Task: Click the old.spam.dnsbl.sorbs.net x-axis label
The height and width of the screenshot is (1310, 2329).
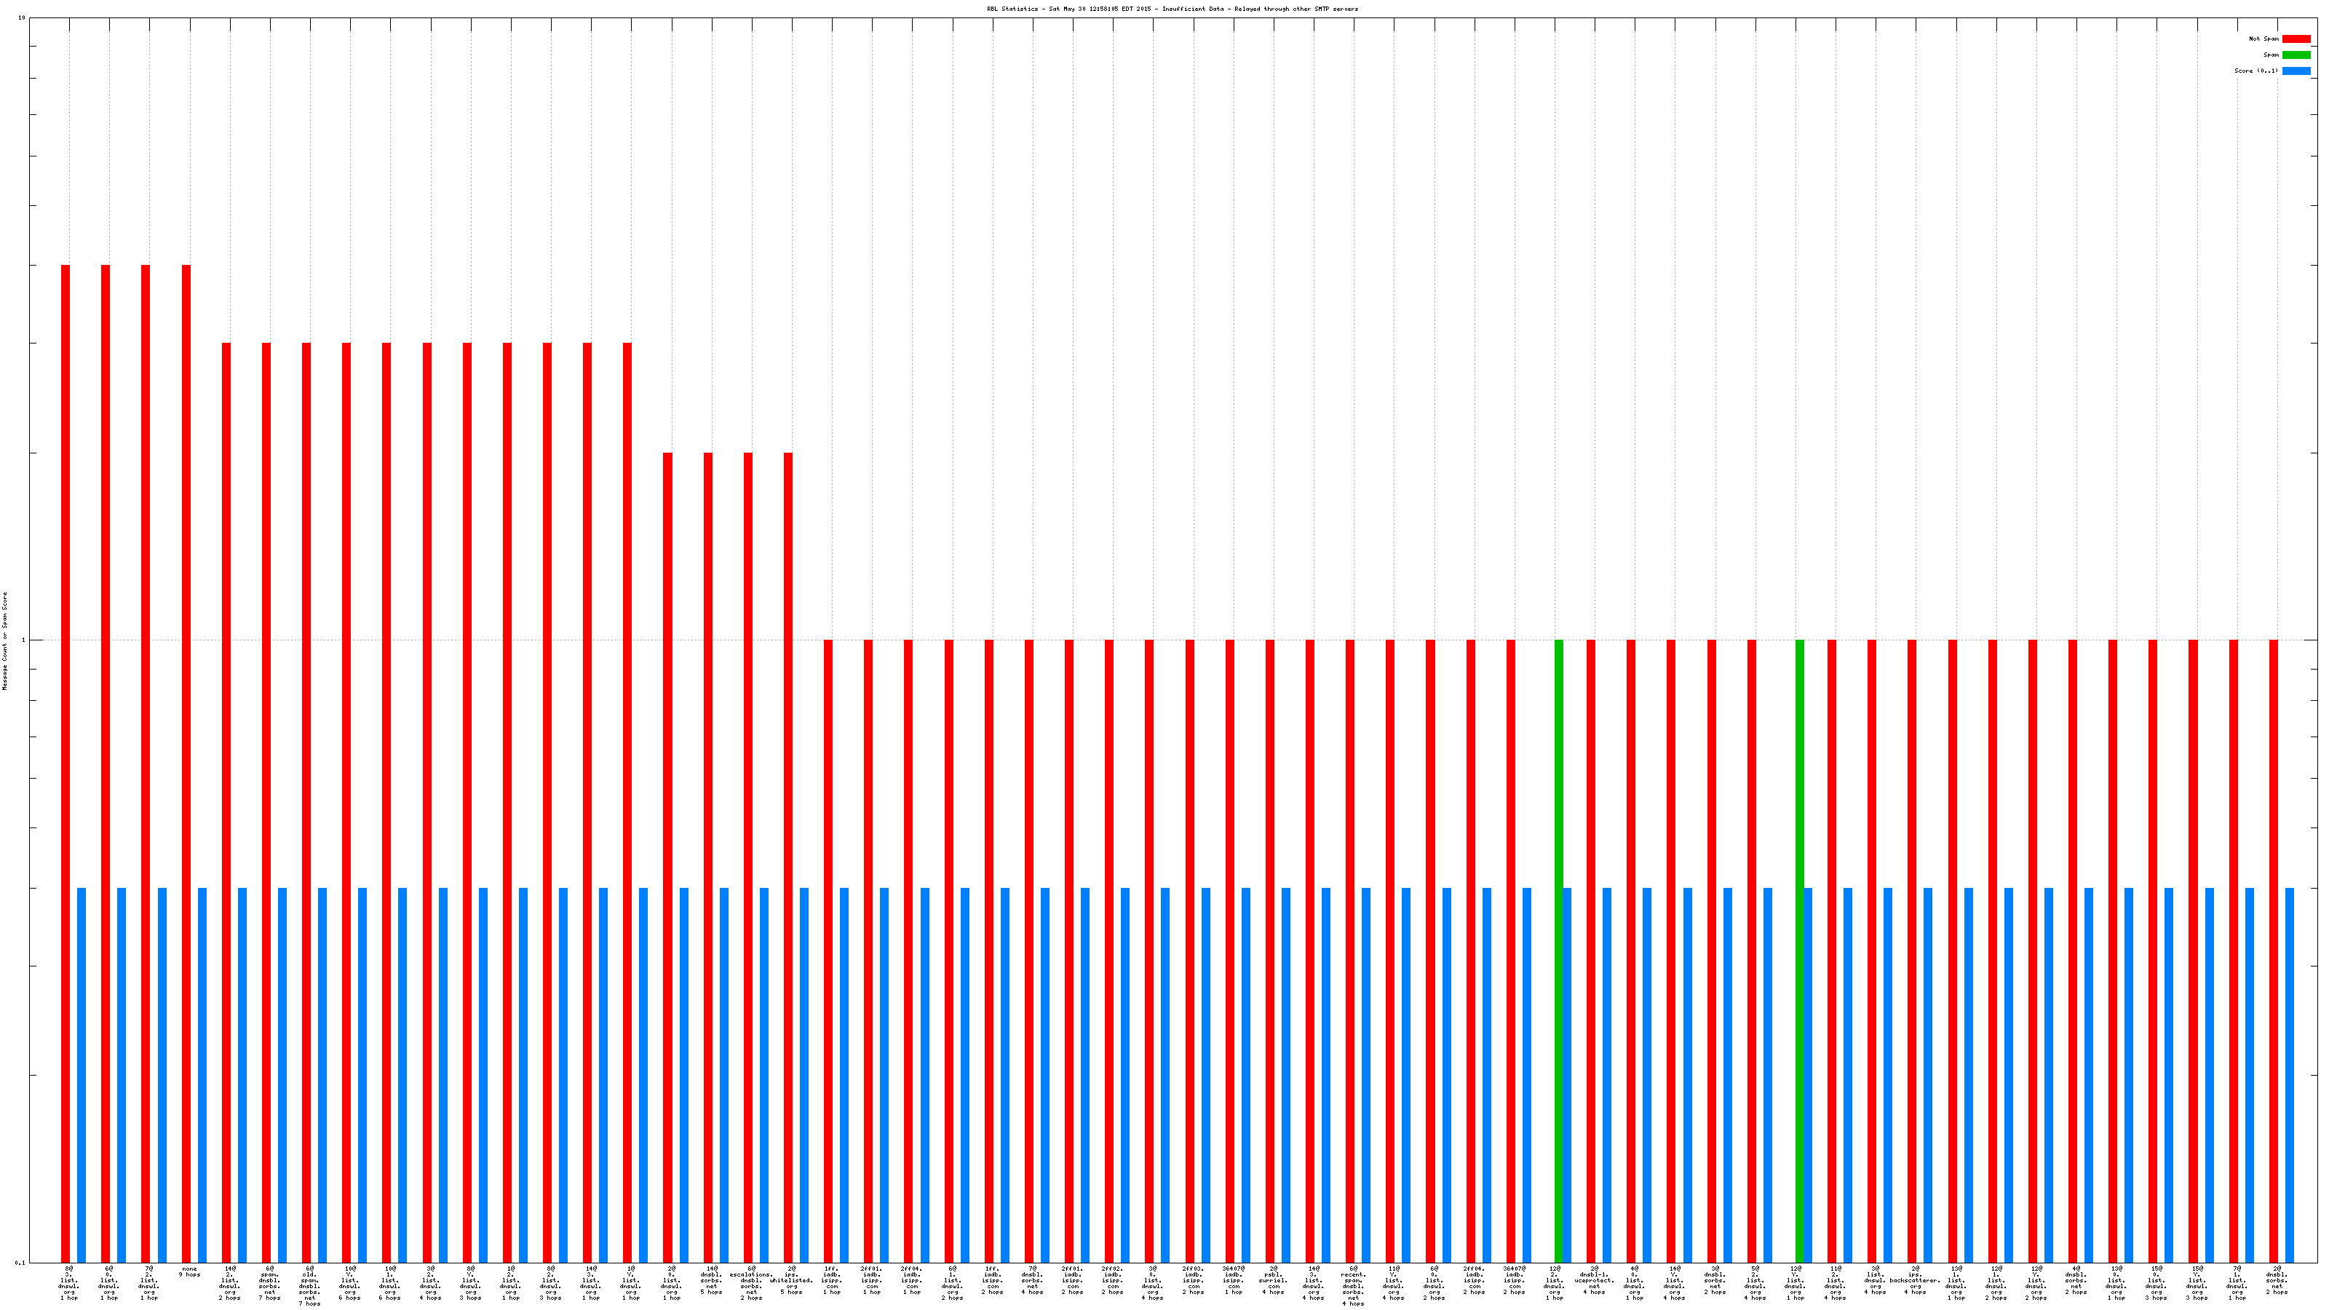Action: click(309, 1285)
